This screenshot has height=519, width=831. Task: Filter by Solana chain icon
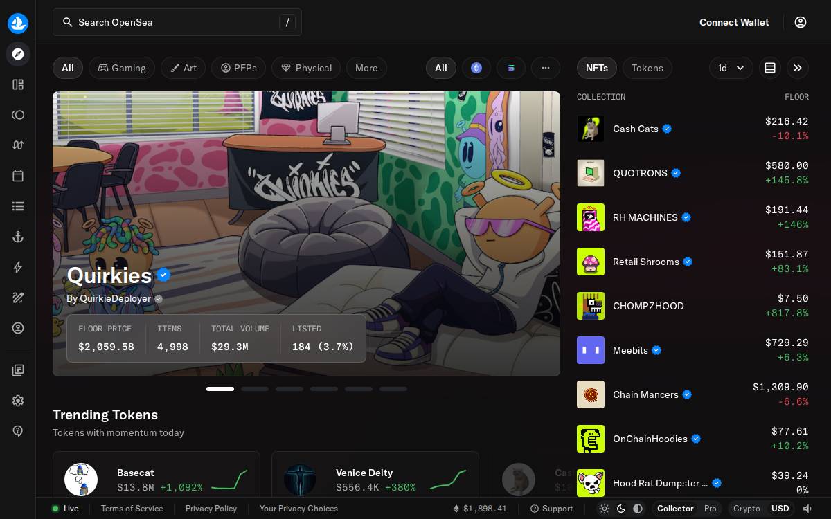tap(511, 68)
